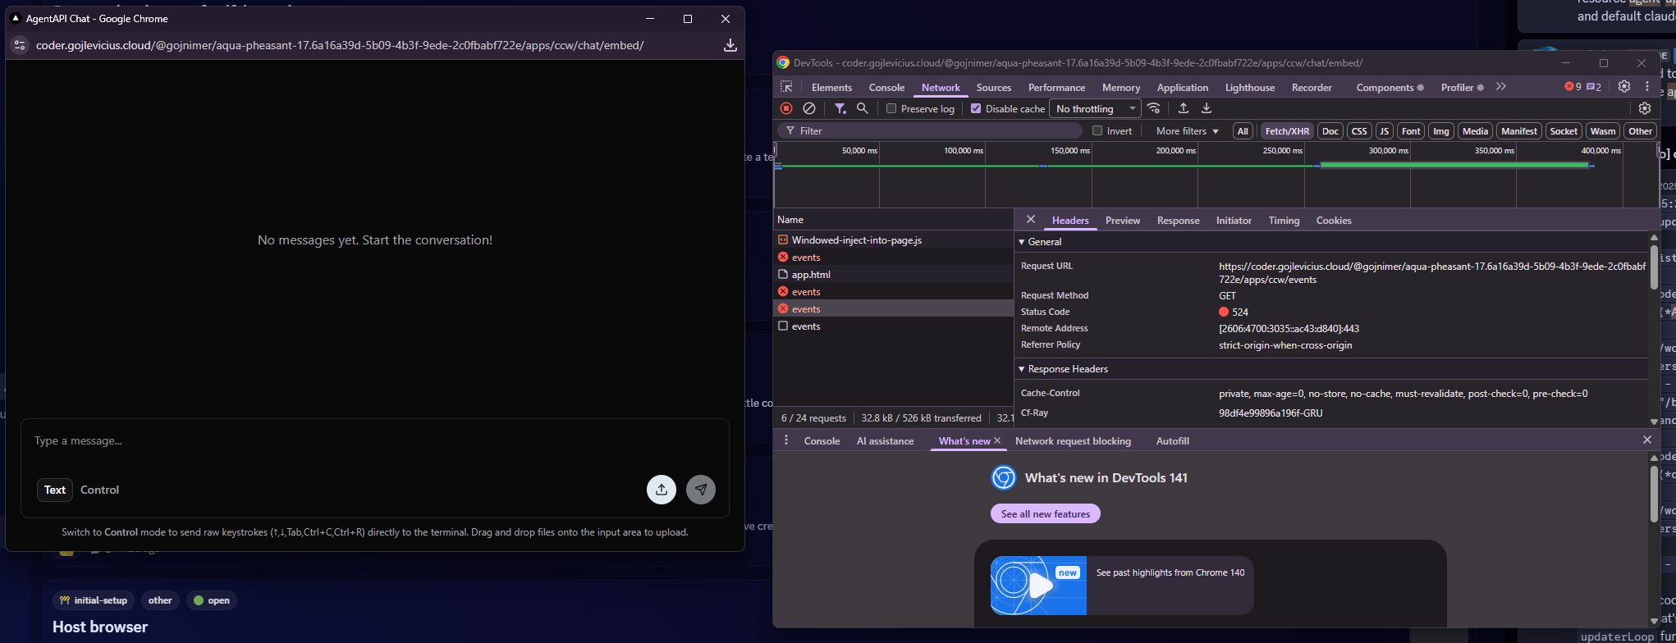Uncheck the Disable cache checkbox
The width and height of the screenshot is (1676, 643).
point(976,108)
